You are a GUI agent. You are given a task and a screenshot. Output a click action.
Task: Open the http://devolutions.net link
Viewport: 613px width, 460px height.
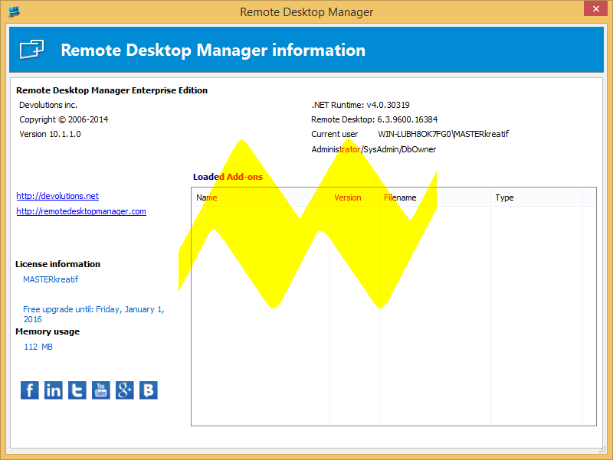coord(57,196)
